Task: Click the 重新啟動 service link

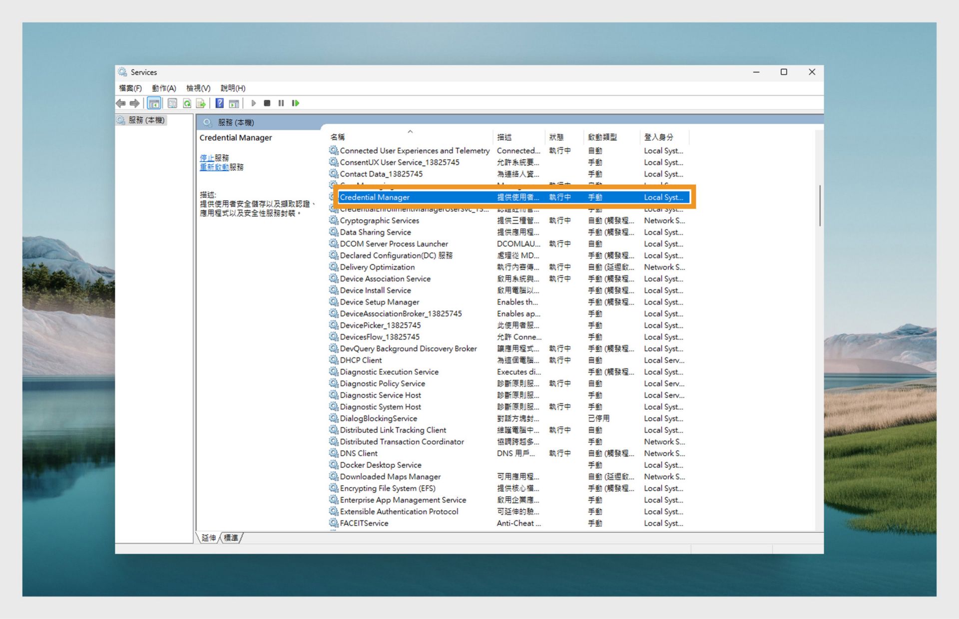Action: click(x=214, y=167)
